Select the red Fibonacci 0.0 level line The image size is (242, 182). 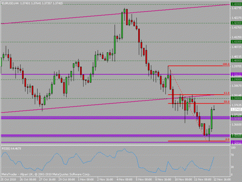pyautogui.click(x=199, y=141)
